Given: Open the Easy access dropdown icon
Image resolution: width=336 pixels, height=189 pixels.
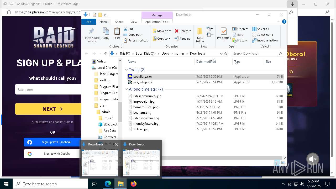Looking at the screenshot, I should click(x=209, y=34).
